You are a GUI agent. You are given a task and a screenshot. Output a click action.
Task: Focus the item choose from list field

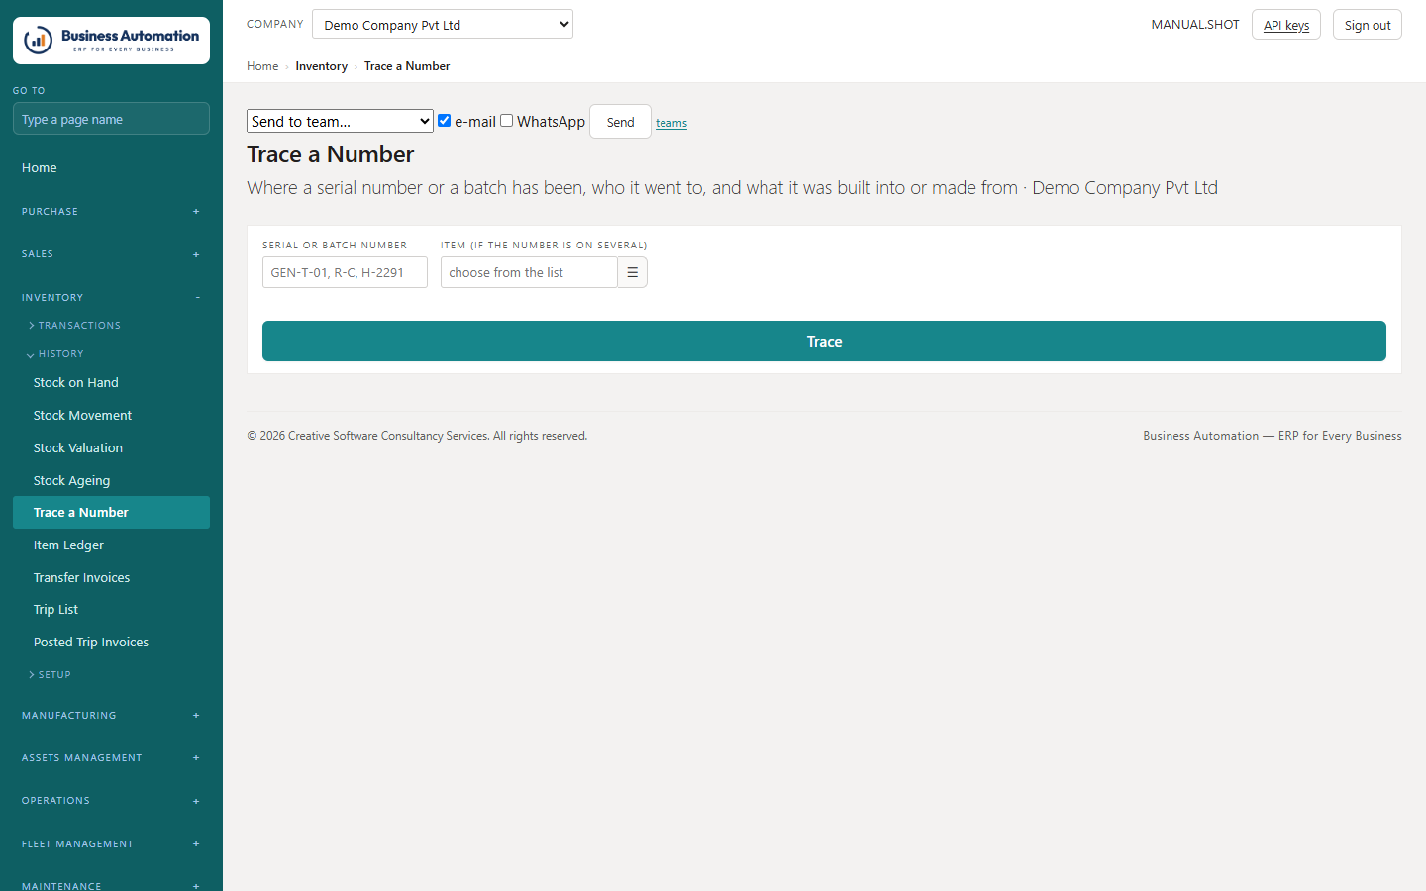529,272
